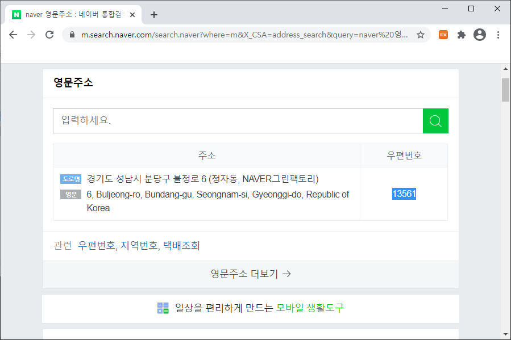
Task: Open the 모바일 생활도구 link
Action: (310, 308)
